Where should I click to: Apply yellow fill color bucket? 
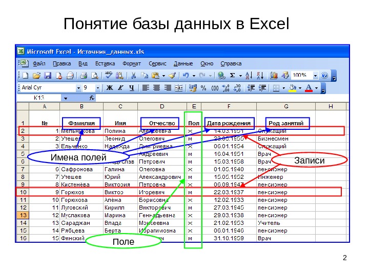click(x=293, y=88)
